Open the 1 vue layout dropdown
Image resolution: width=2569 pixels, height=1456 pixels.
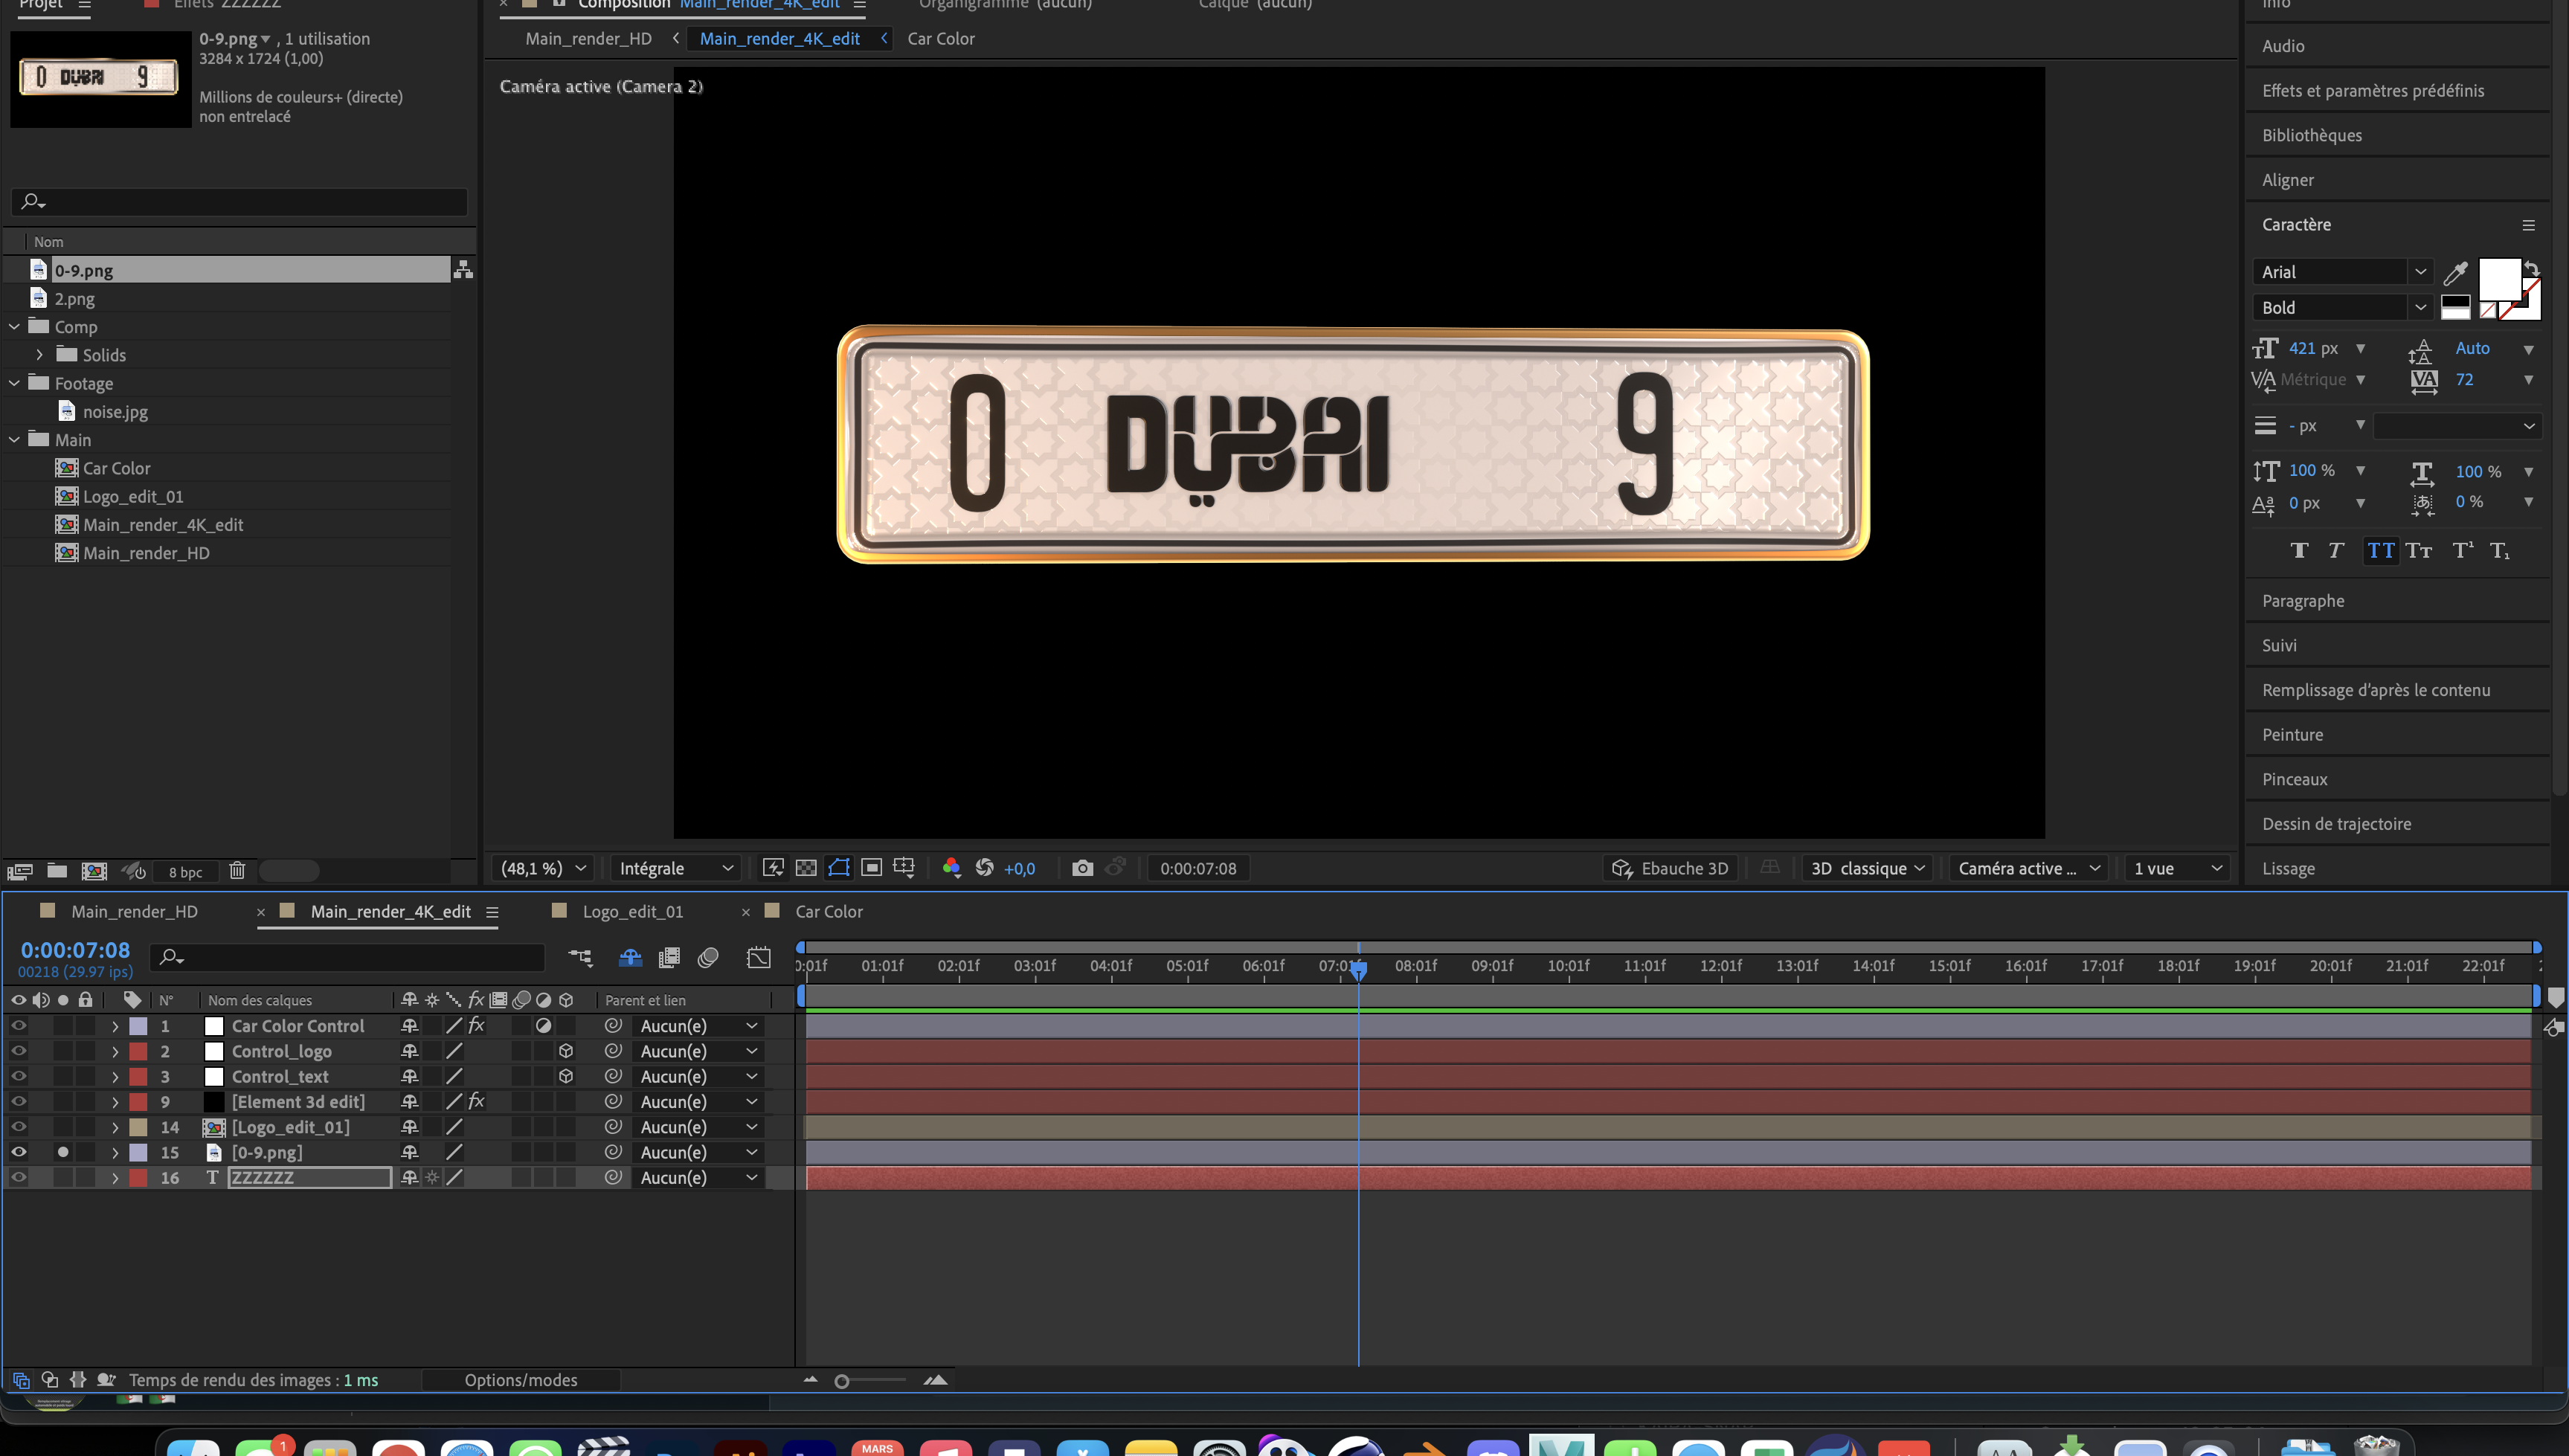tap(2177, 868)
